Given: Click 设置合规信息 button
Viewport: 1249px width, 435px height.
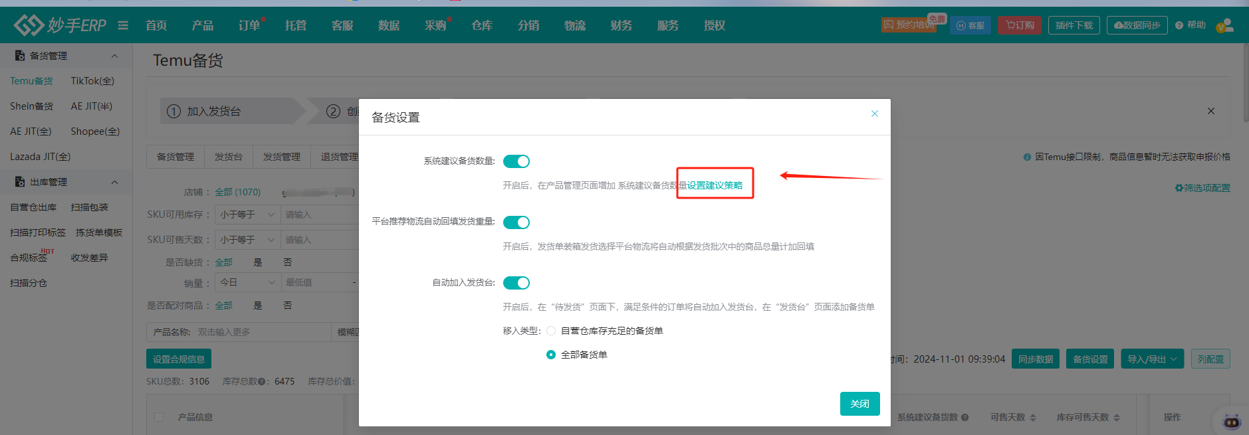Looking at the screenshot, I should [179, 359].
